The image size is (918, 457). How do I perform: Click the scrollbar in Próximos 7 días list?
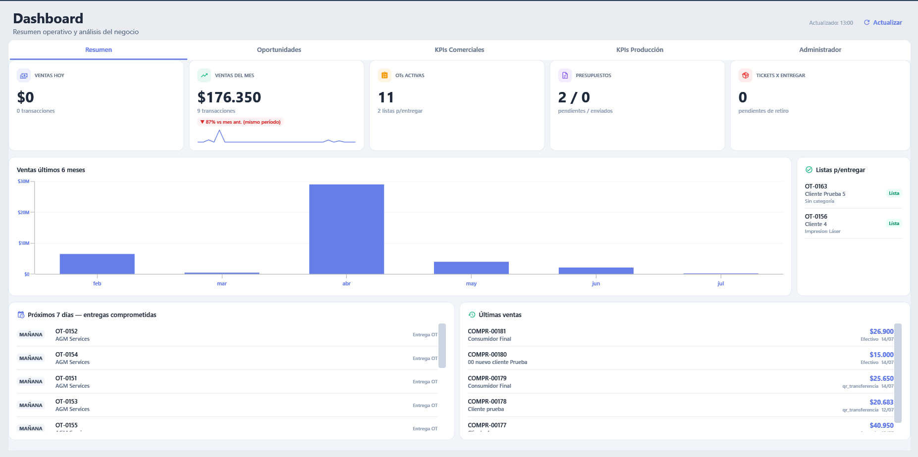tap(442, 346)
